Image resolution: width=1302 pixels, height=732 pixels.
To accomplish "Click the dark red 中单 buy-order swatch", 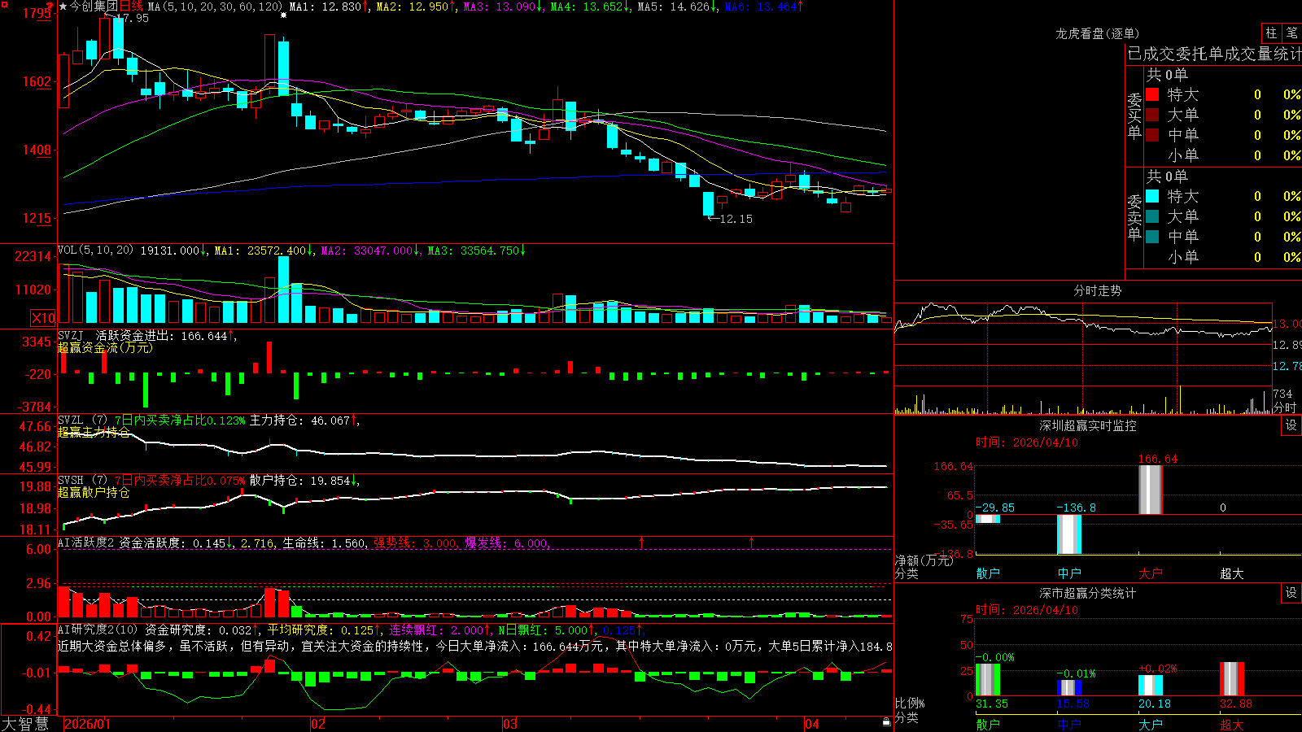I will (x=1152, y=134).
